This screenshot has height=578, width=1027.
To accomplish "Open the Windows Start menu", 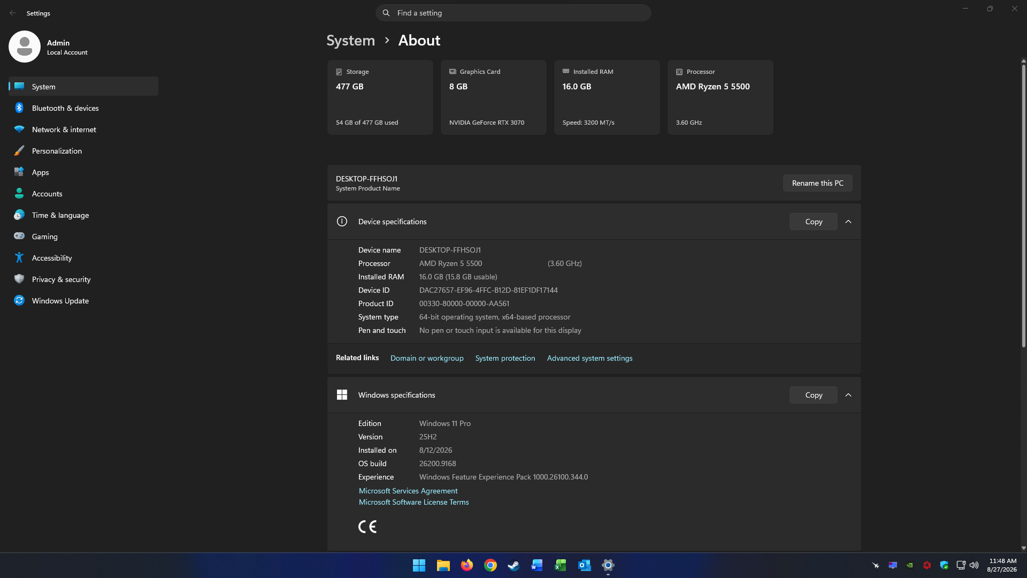I will pos(419,565).
